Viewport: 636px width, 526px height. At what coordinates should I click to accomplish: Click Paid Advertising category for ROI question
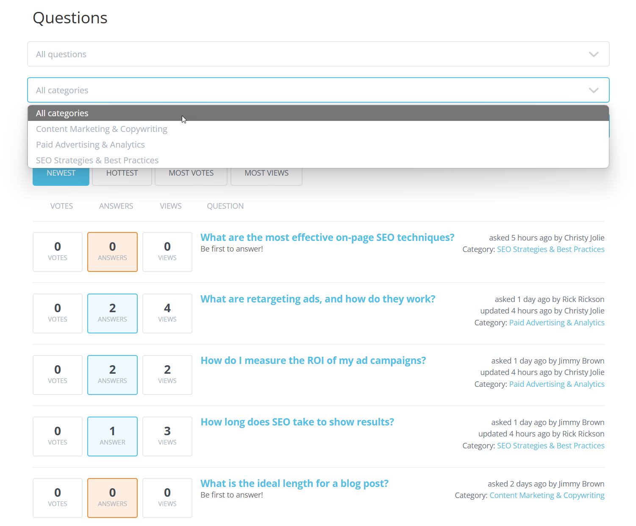pos(557,384)
